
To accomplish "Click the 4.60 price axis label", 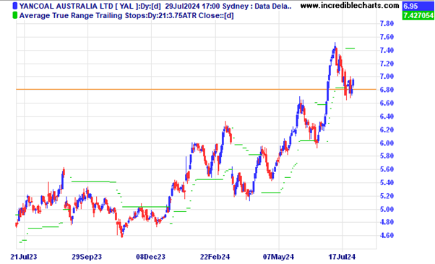I will click(387, 235).
